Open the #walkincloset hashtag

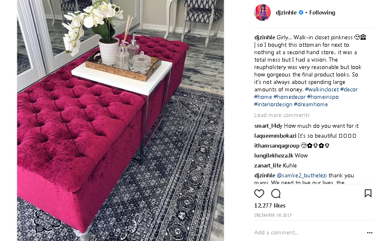tap(322, 90)
